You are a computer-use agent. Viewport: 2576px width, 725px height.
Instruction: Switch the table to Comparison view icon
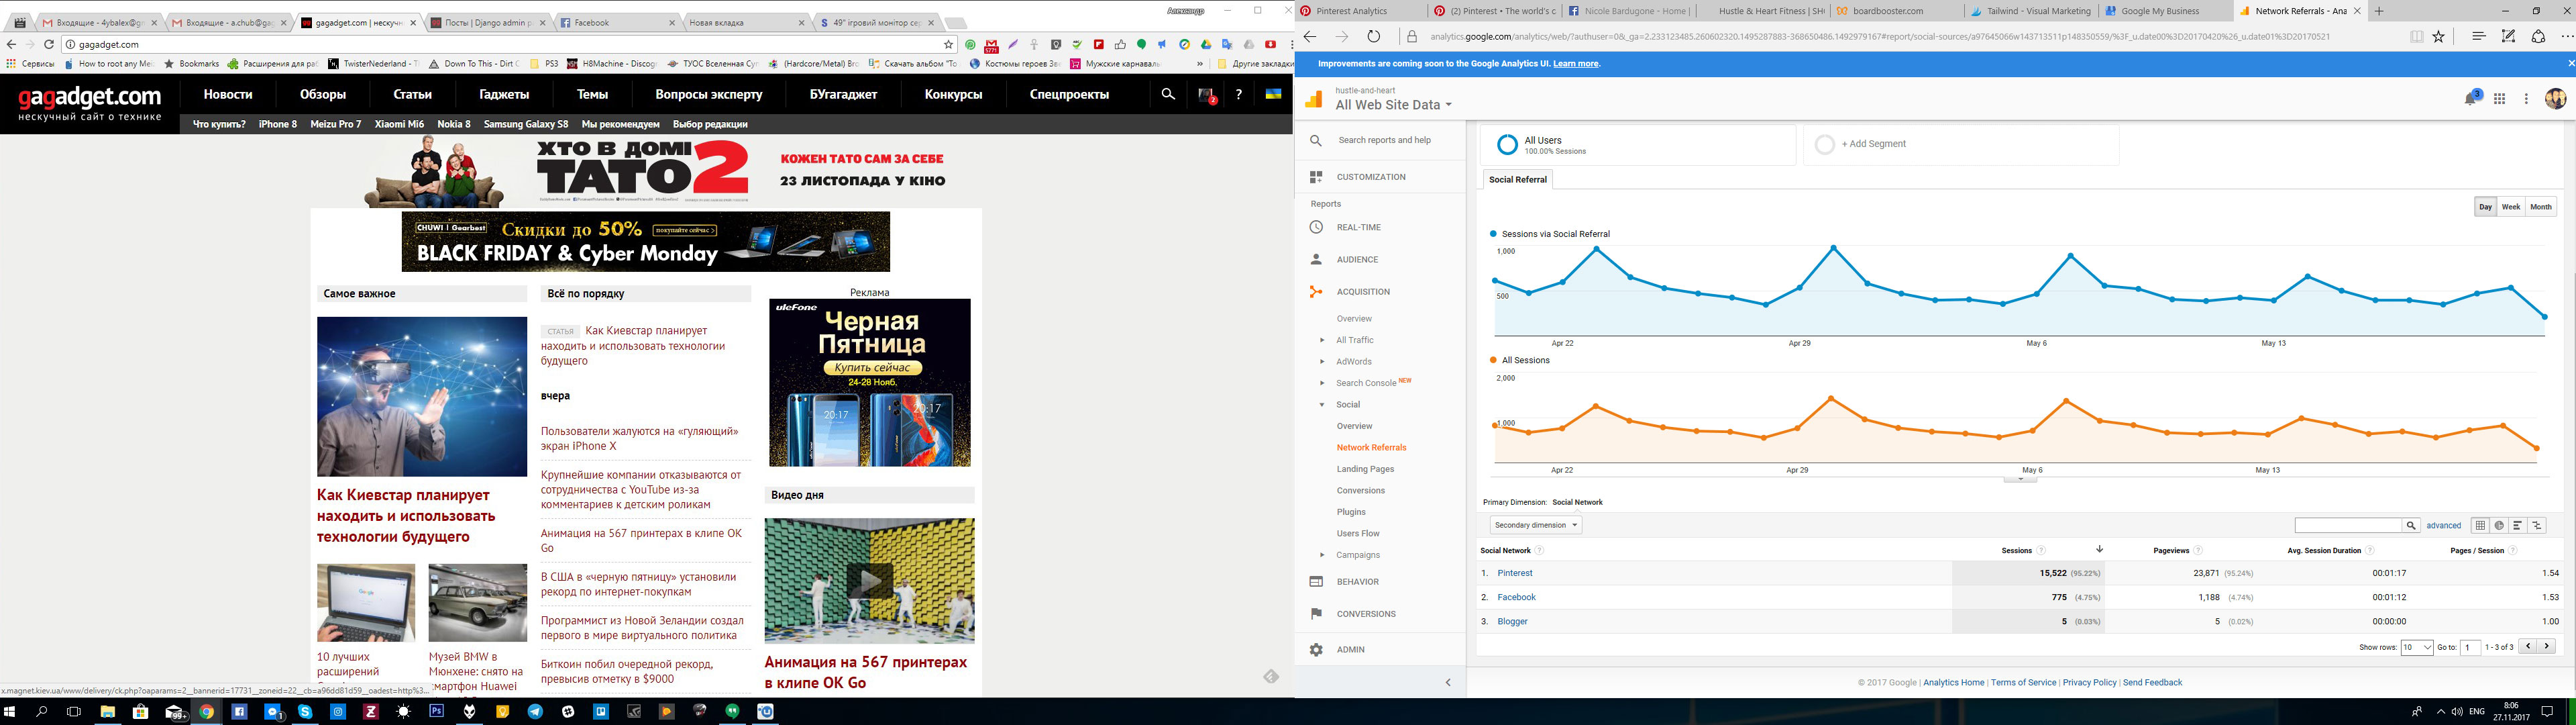[x=2537, y=525]
